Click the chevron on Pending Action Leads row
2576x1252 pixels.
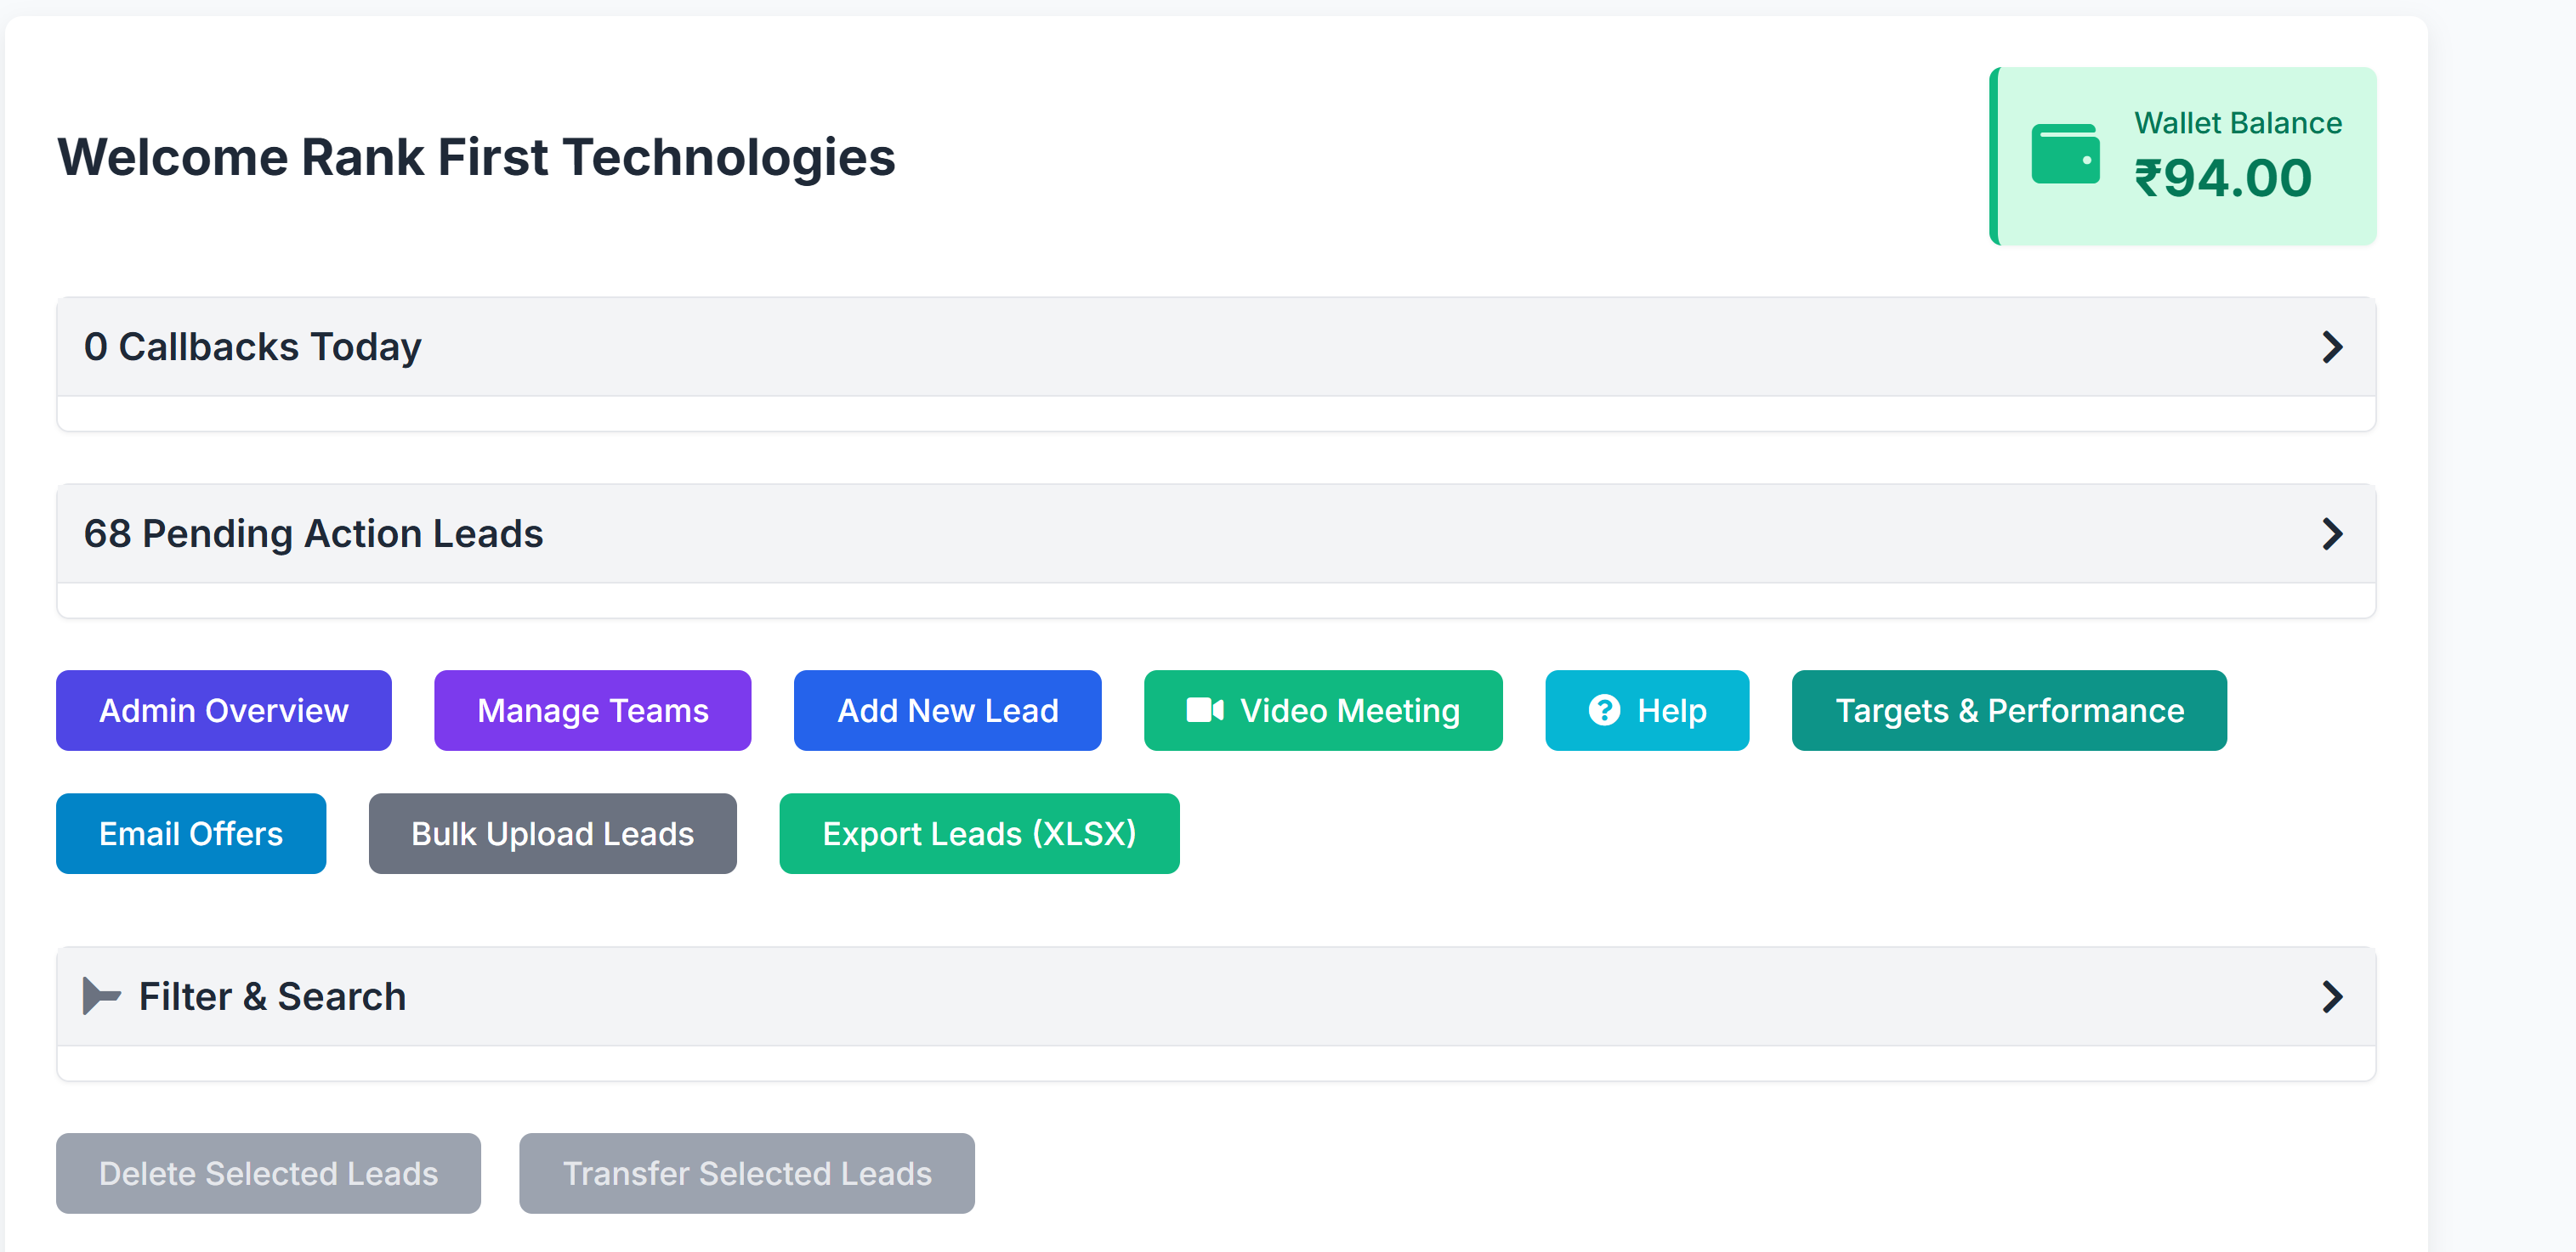[2334, 533]
